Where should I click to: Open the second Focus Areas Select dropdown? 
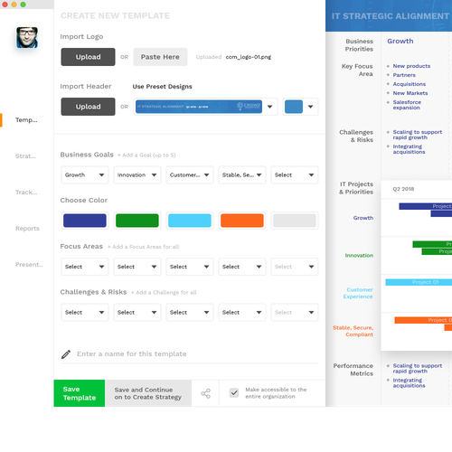click(137, 267)
